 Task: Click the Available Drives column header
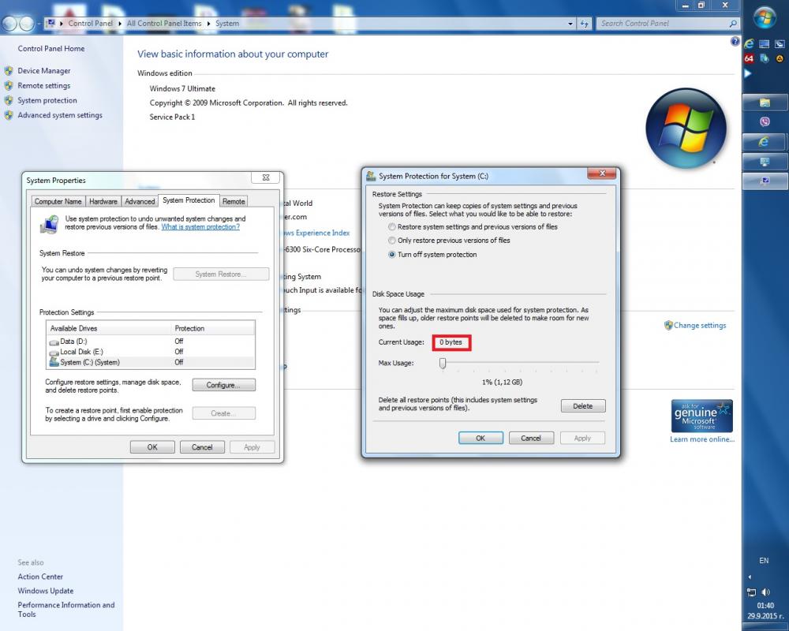[x=109, y=329]
